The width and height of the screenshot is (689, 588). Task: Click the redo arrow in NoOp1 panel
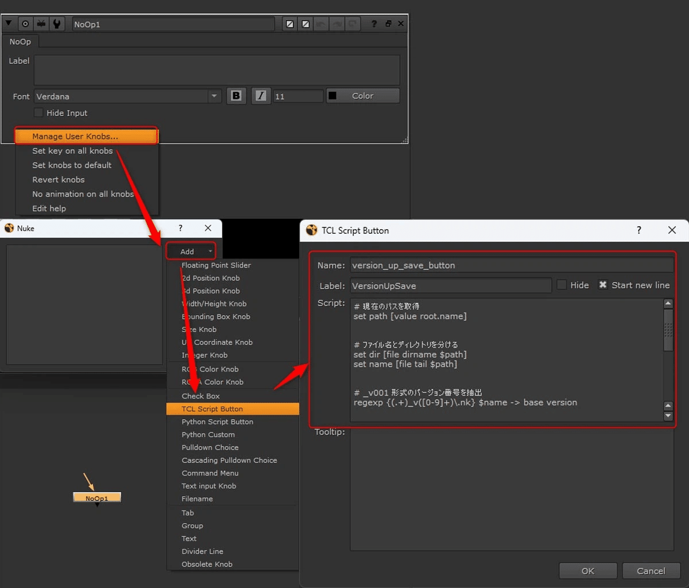(337, 24)
